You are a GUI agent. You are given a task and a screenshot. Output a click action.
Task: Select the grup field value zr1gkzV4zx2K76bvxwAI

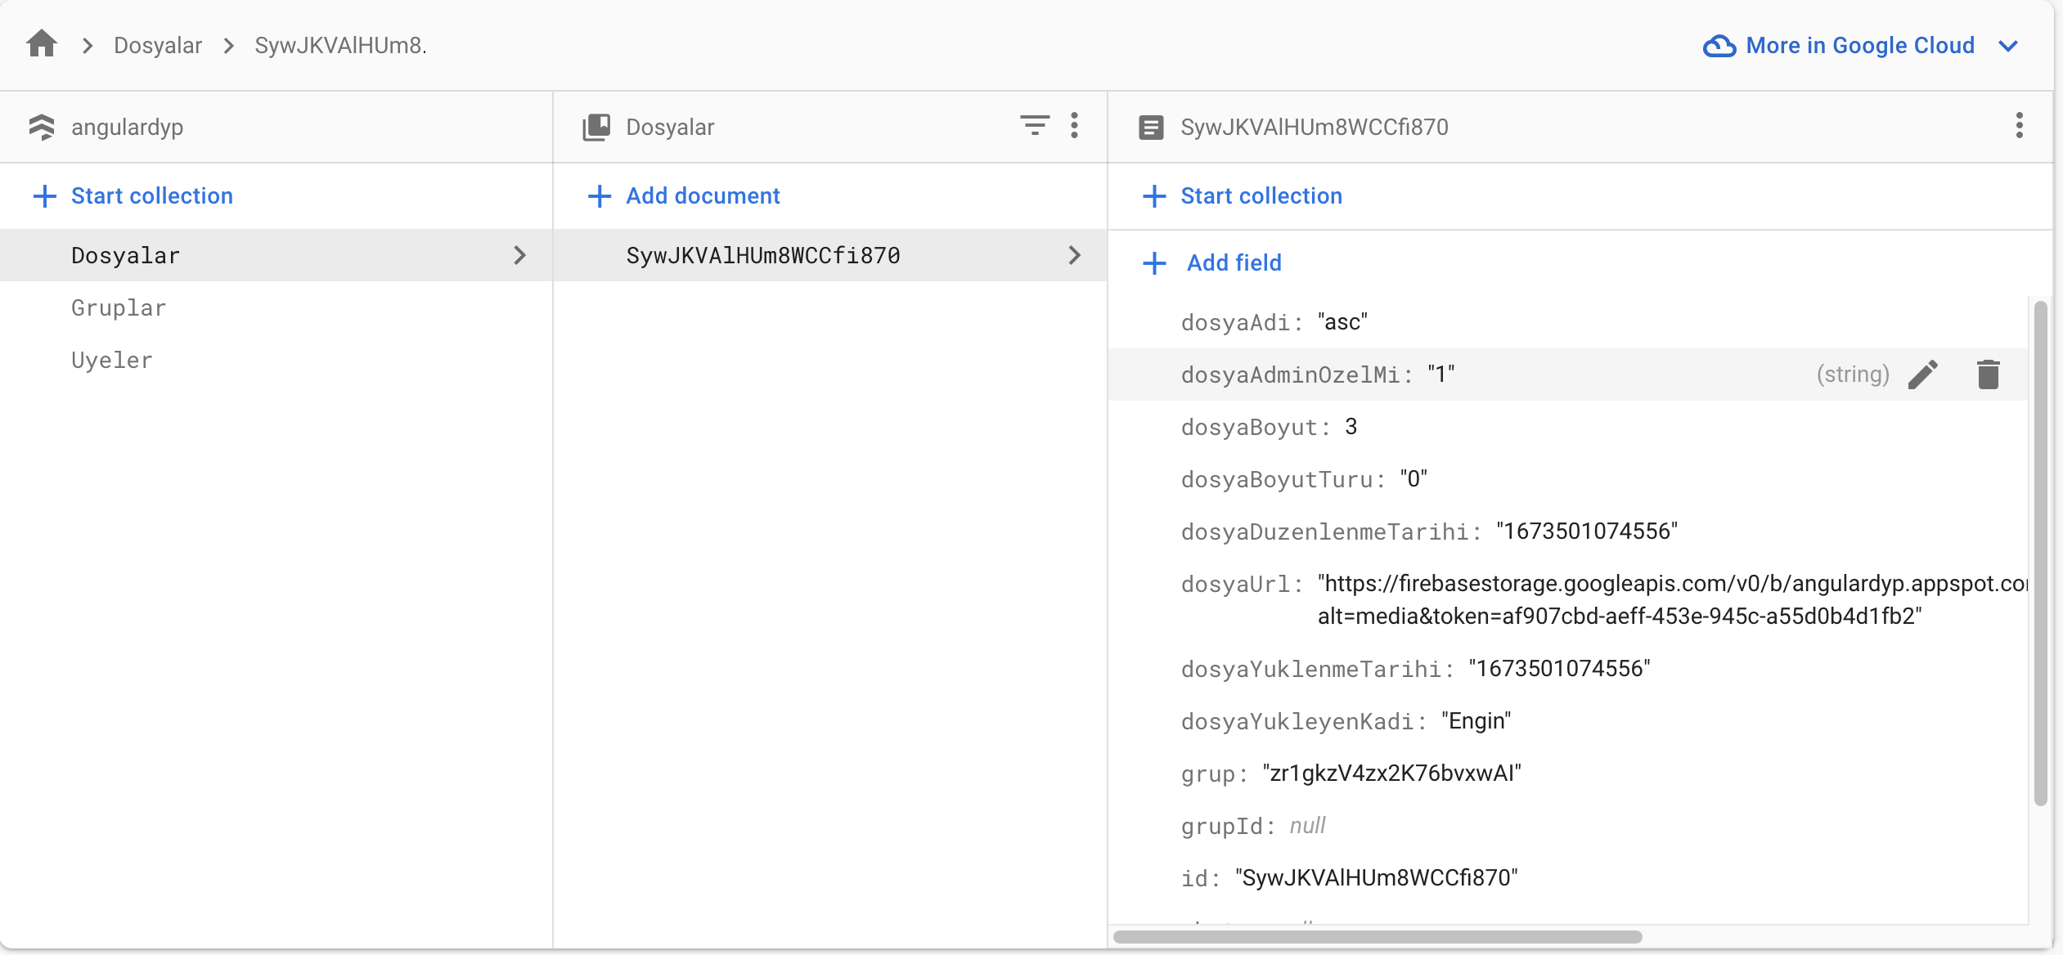(x=1391, y=773)
